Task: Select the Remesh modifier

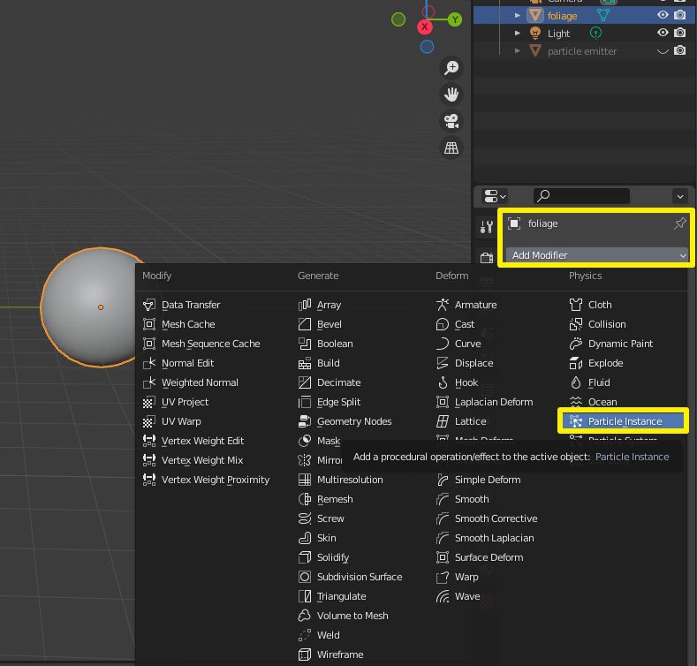Action: [325, 499]
